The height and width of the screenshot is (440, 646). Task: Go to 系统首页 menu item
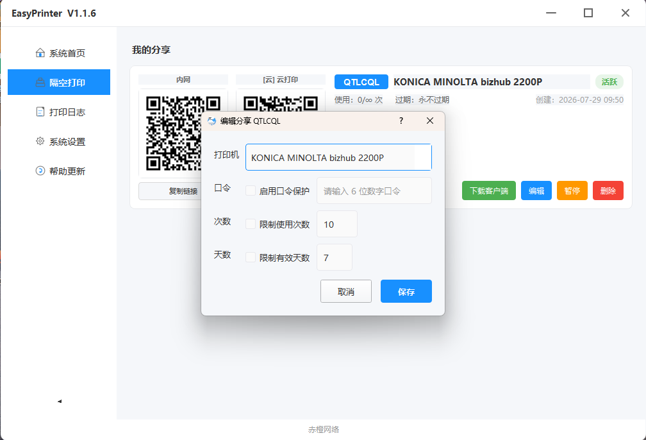(59, 53)
